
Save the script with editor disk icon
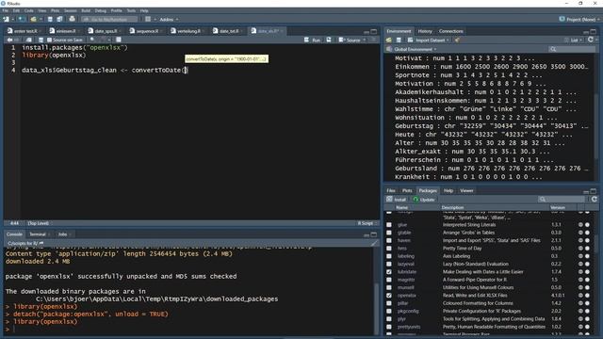pos(41,40)
